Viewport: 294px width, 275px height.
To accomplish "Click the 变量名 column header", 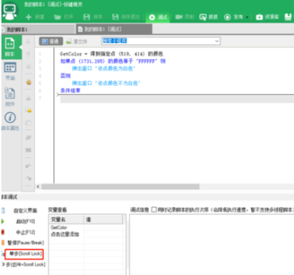I will pos(66,219).
